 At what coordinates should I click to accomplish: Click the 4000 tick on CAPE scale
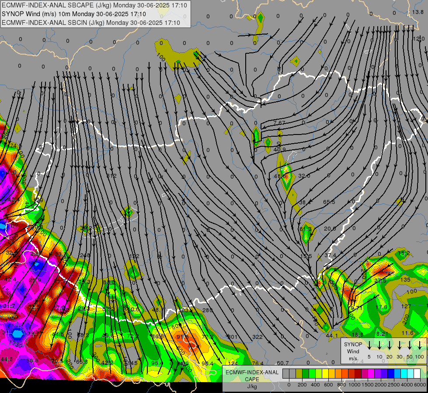407,385
